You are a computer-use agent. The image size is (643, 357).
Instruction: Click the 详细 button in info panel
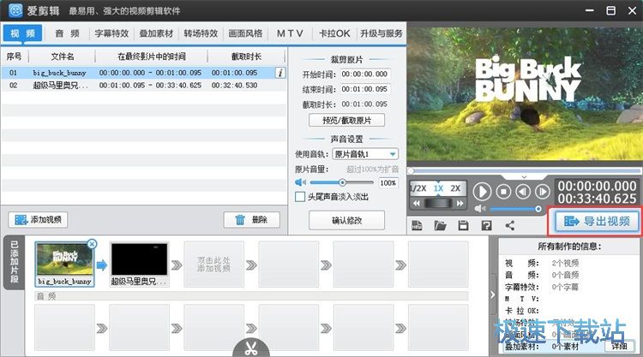coord(620,347)
